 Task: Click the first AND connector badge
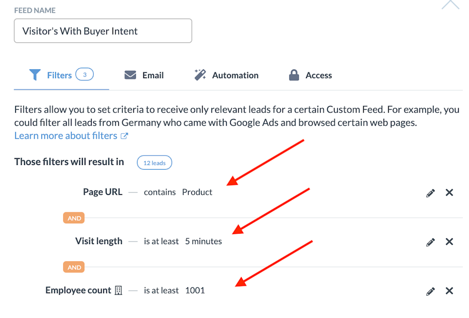(73, 218)
